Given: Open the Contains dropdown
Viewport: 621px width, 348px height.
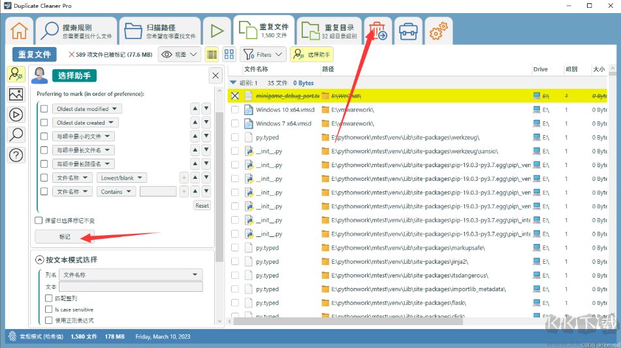Looking at the screenshot, I should (x=116, y=191).
